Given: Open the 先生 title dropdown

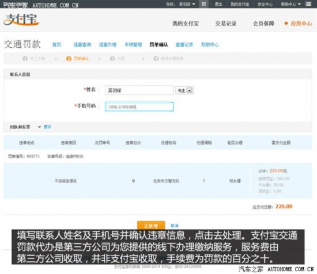Looking at the screenshot, I should pos(184,90).
